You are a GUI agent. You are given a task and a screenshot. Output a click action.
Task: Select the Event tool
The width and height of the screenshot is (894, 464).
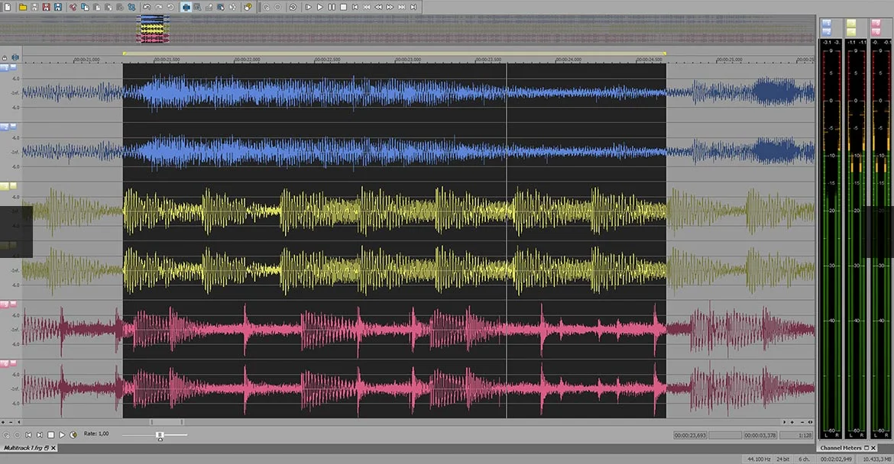pos(221,8)
